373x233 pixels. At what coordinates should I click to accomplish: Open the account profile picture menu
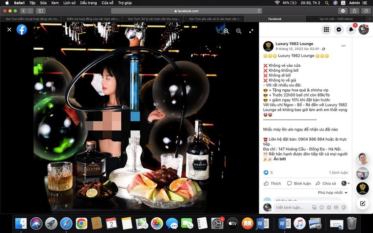(363, 29)
